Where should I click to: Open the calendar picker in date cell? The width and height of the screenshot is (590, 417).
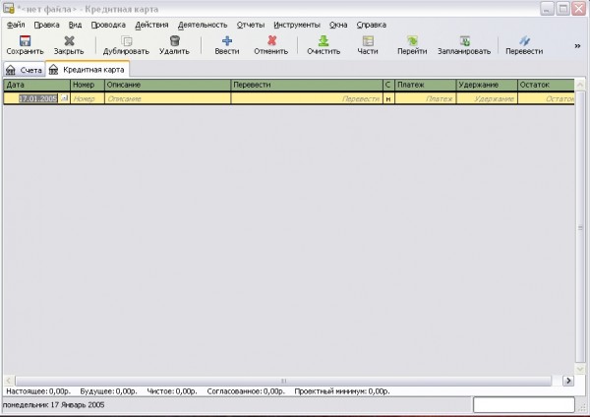click(64, 97)
